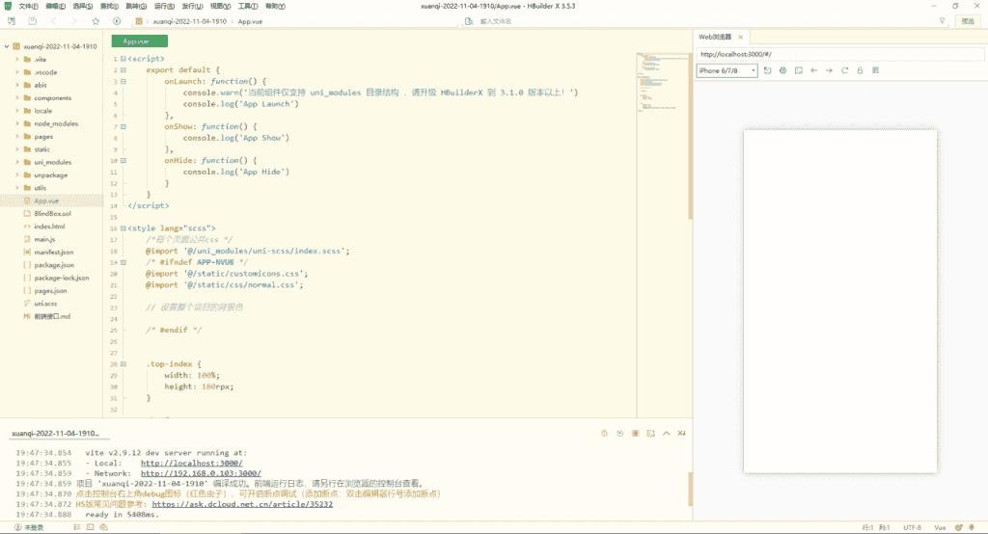Image resolution: width=988 pixels, height=534 pixels.
Task: Click the filter funnel icon at top right
Action: (942, 21)
